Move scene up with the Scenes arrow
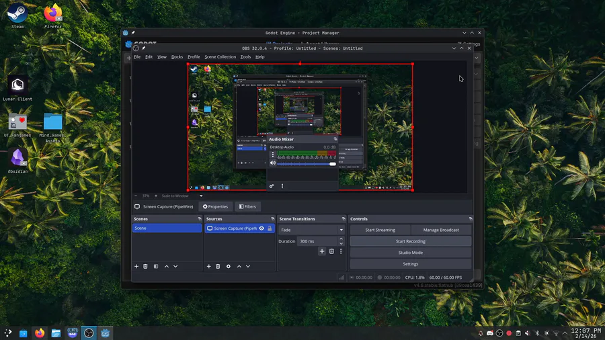The width and height of the screenshot is (605, 340). (x=167, y=266)
